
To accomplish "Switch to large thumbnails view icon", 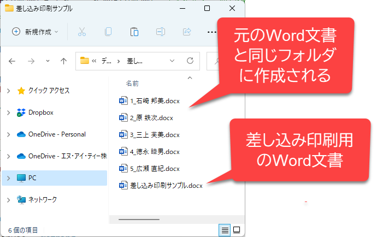I will click(x=238, y=230).
